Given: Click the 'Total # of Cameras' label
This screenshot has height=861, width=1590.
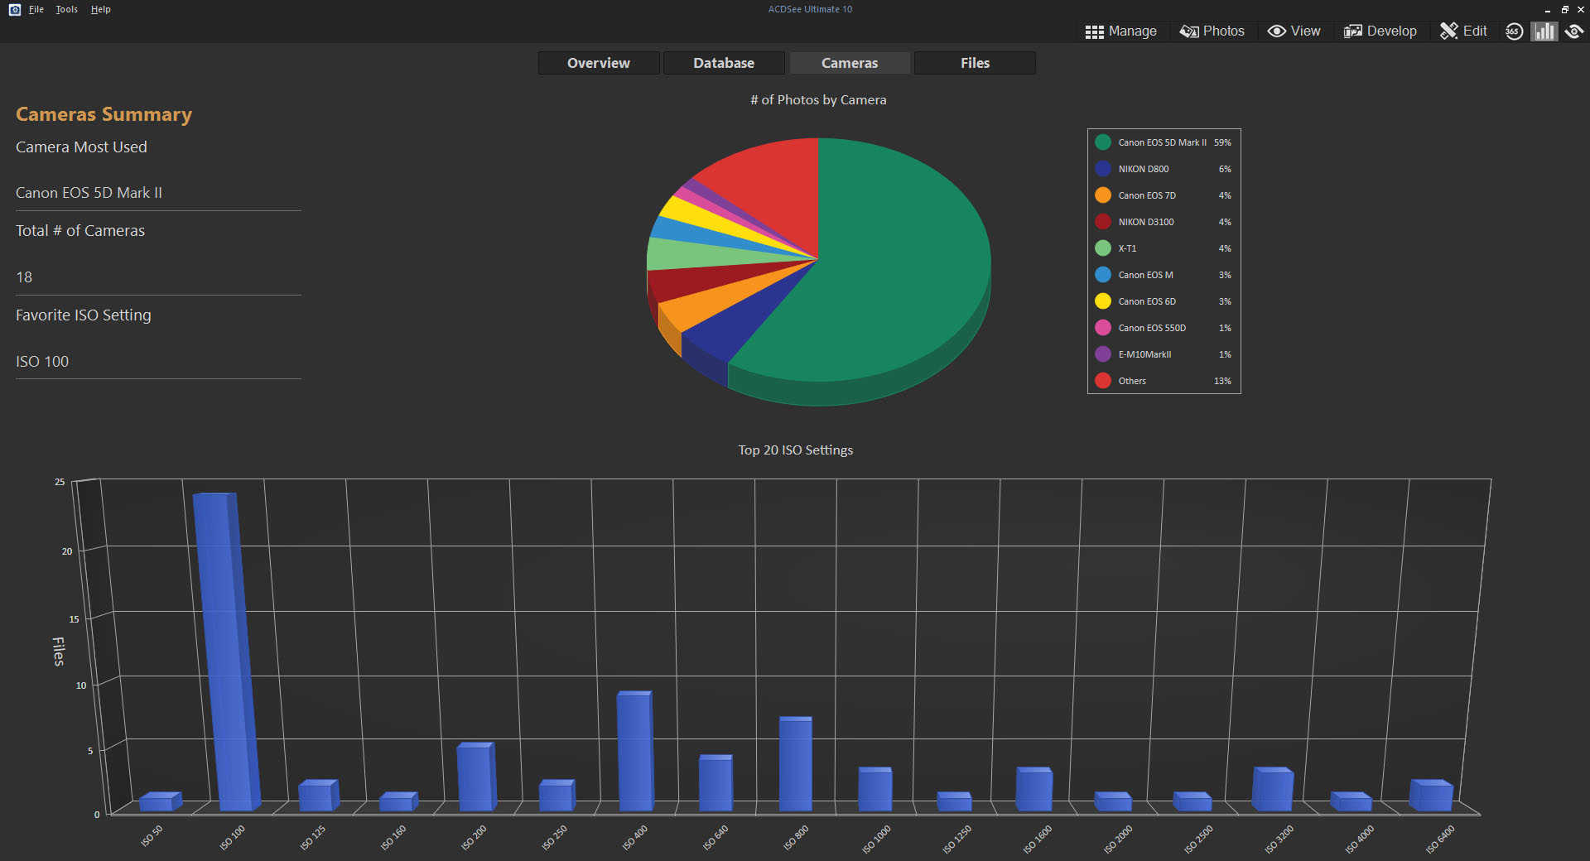Looking at the screenshot, I should click(80, 231).
